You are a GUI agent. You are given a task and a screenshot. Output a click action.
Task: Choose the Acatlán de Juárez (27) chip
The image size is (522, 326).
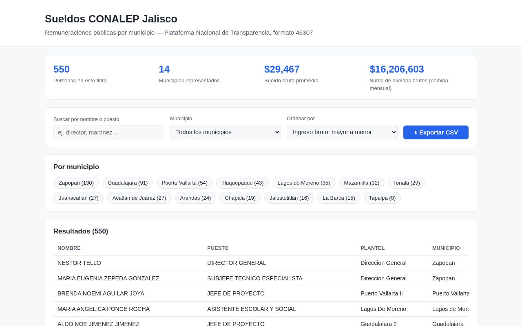point(139,198)
